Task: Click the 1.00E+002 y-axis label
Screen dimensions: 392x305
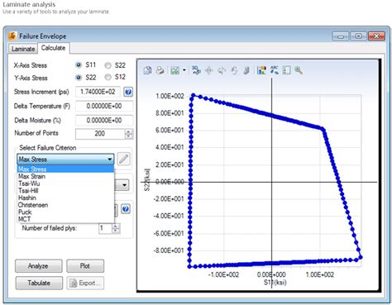Action: click(x=170, y=96)
